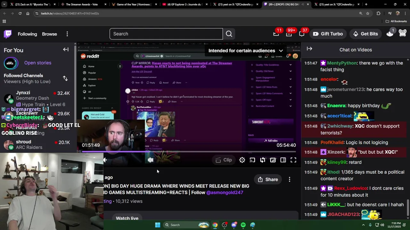Open the player settings gear

(242, 160)
